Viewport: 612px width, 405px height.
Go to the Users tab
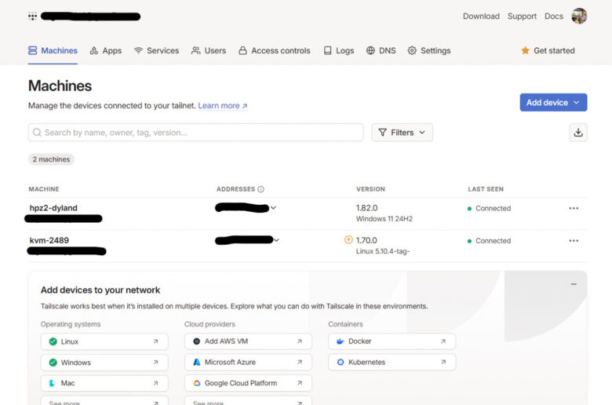(209, 51)
